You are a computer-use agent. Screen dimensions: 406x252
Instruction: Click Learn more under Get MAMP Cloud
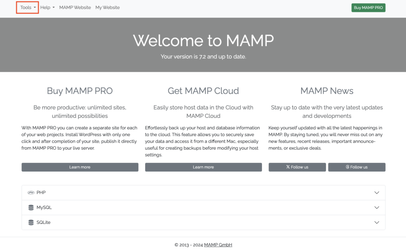point(203,167)
